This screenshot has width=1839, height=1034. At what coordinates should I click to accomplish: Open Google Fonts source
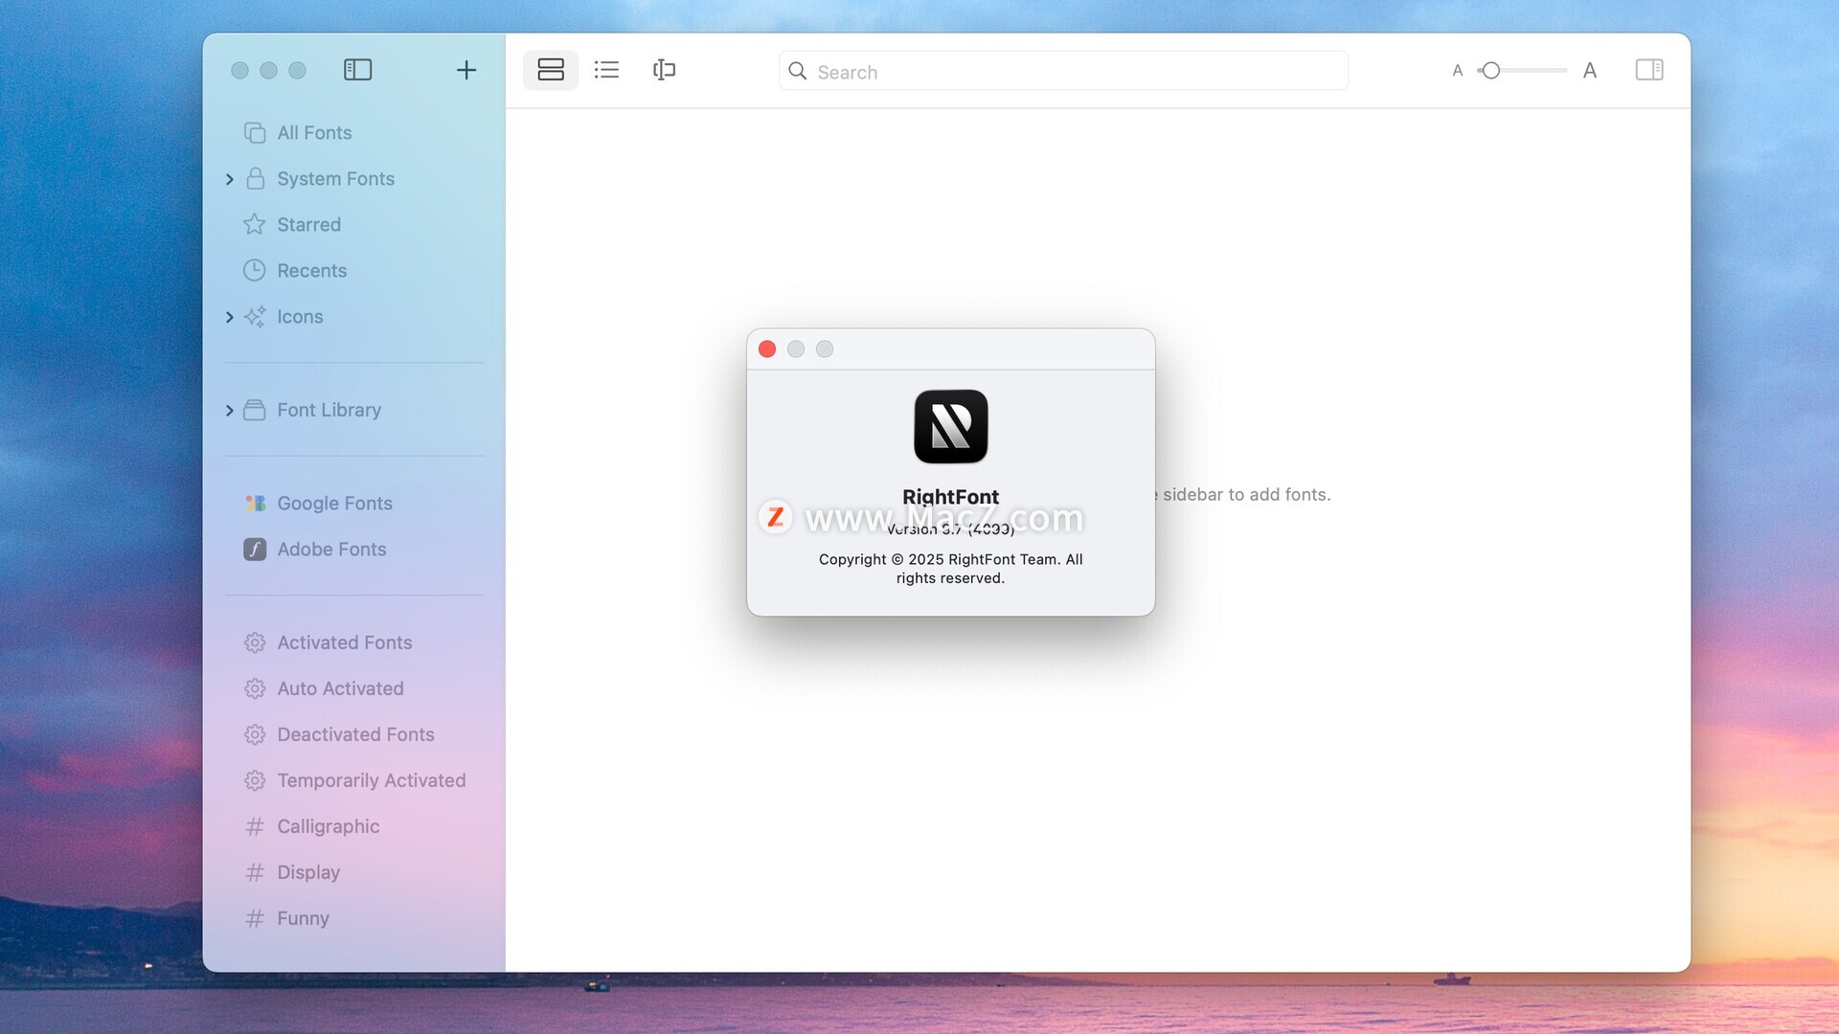335,504
